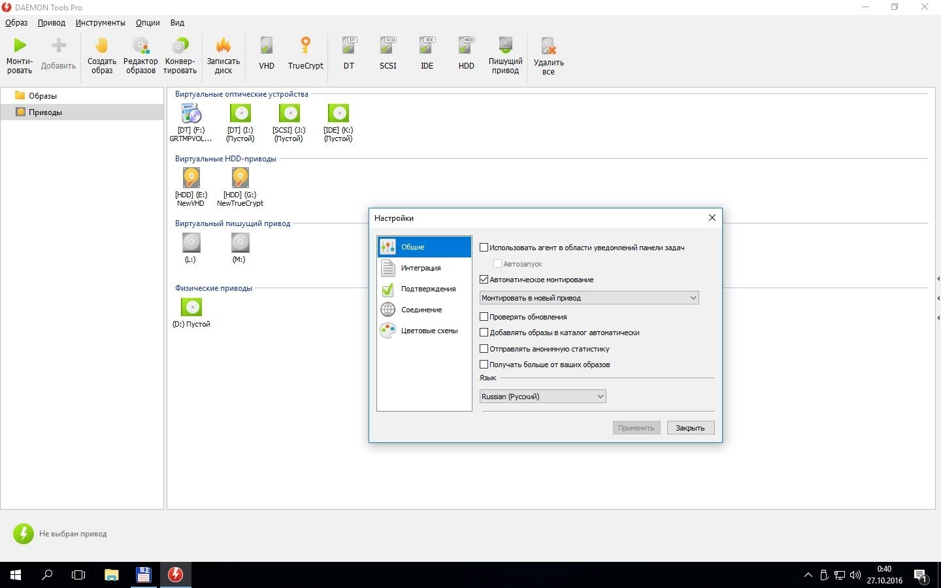This screenshot has height=588, width=941.
Task: Click the taskbar search magnifier icon
Action: (47, 575)
